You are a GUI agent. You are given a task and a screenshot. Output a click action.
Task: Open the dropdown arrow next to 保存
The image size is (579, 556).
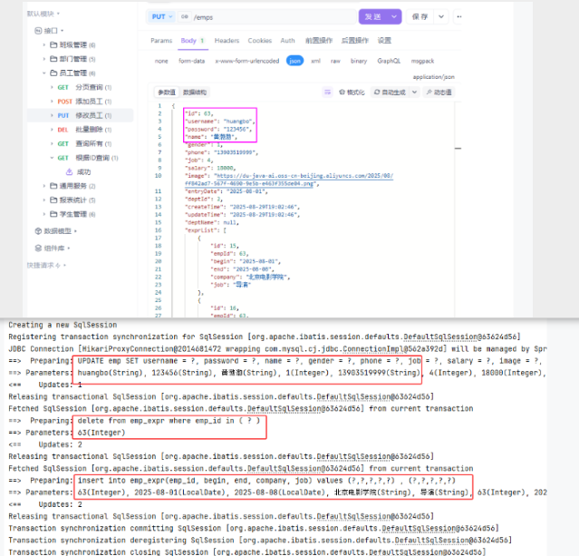pyautogui.click(x=441, y=16)
